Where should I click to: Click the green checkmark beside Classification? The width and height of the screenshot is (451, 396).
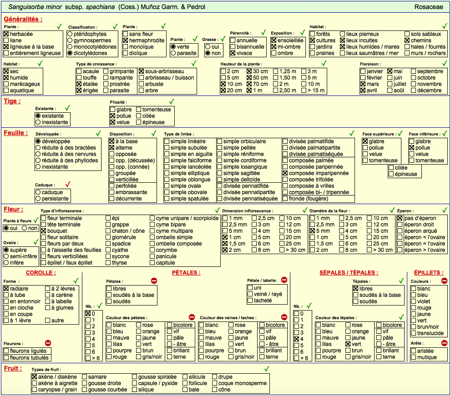pos(115,26)
